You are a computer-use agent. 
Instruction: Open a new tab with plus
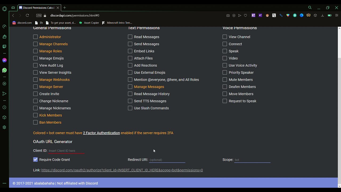[x=64, y=8]
